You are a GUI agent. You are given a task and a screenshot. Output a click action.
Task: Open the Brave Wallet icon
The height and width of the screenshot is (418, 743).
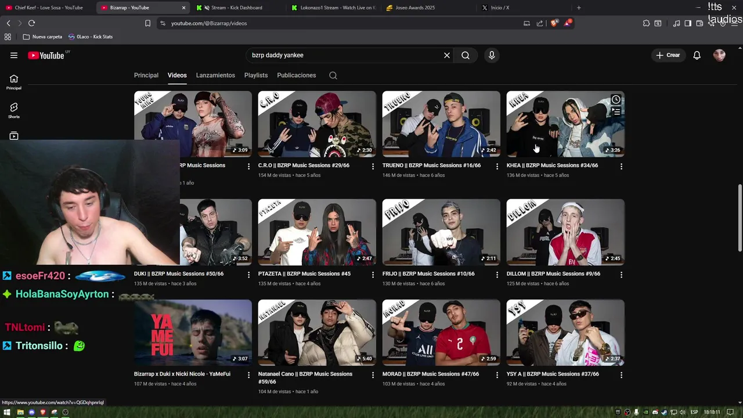(x=699, y=23)
